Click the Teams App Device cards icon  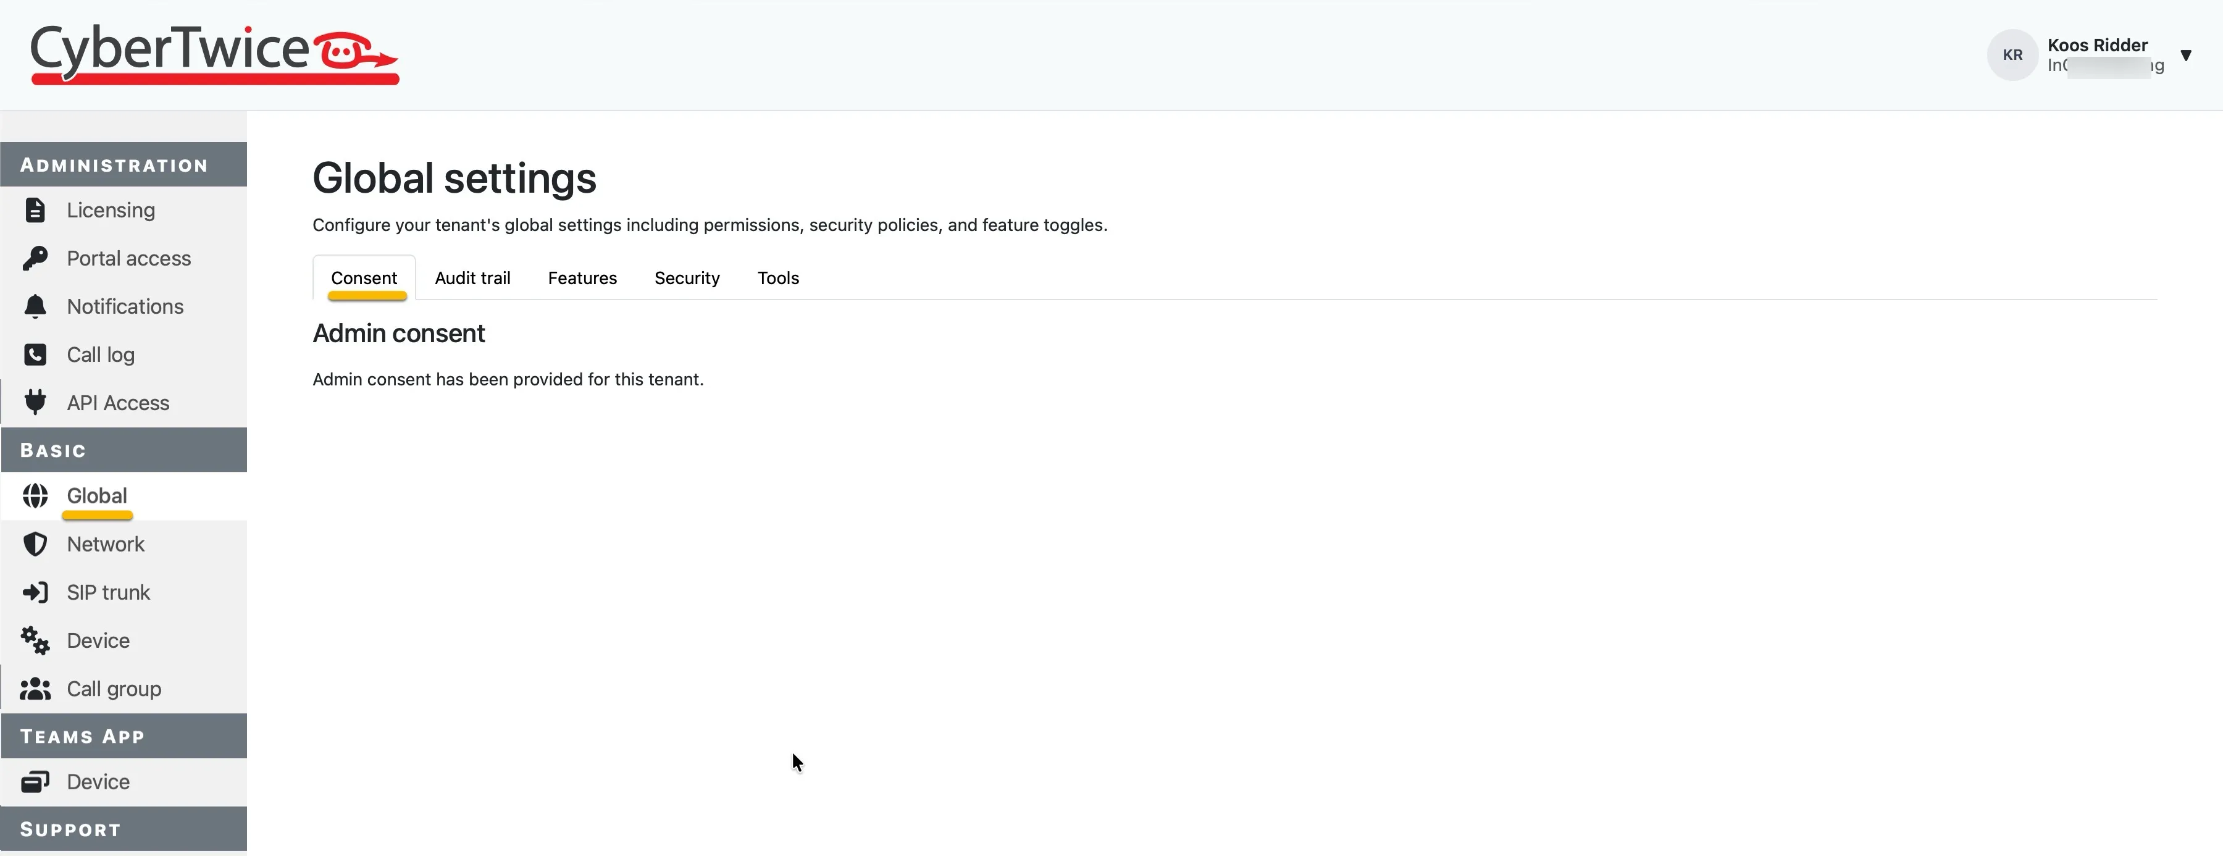click(x=35, y=781)
